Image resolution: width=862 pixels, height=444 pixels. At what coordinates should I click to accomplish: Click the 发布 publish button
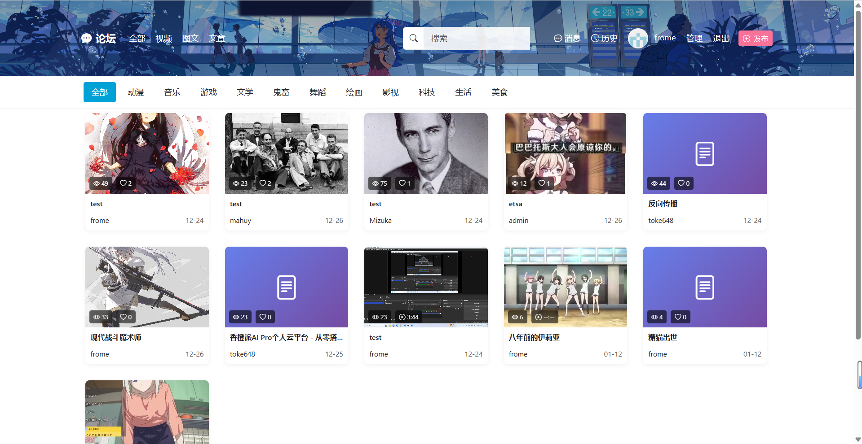pos(756,39)
